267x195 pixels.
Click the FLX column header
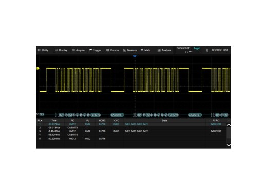pyautogui.click(x=40, y=121)
